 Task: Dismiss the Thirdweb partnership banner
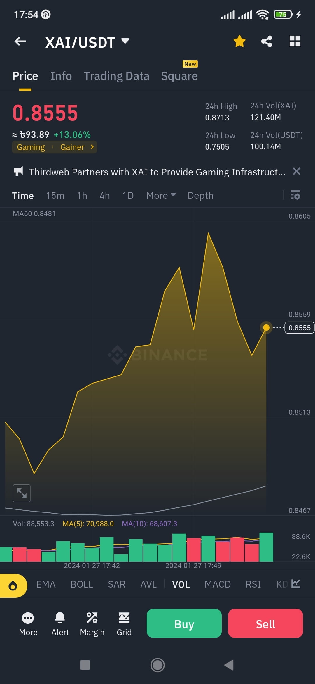297,172
